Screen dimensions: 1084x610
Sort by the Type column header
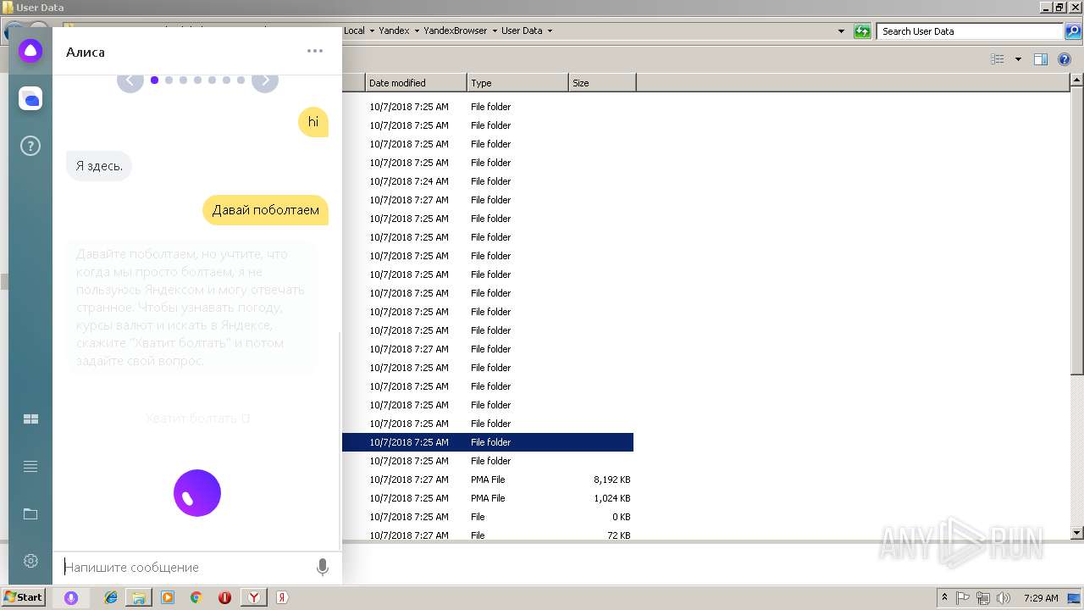click(x=517, y=83)
